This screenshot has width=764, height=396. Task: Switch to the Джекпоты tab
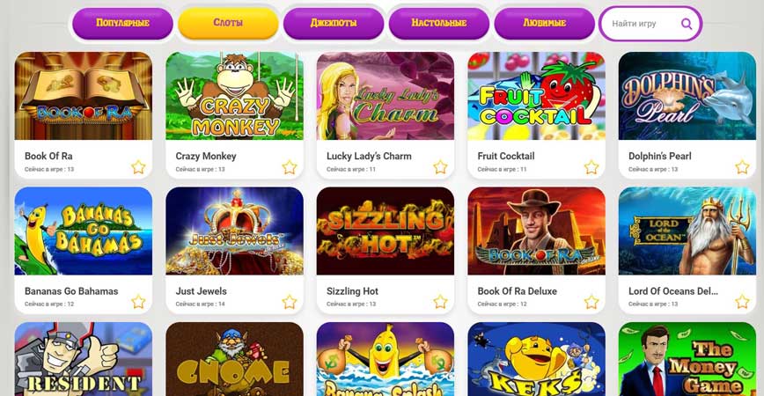point(334,23)
